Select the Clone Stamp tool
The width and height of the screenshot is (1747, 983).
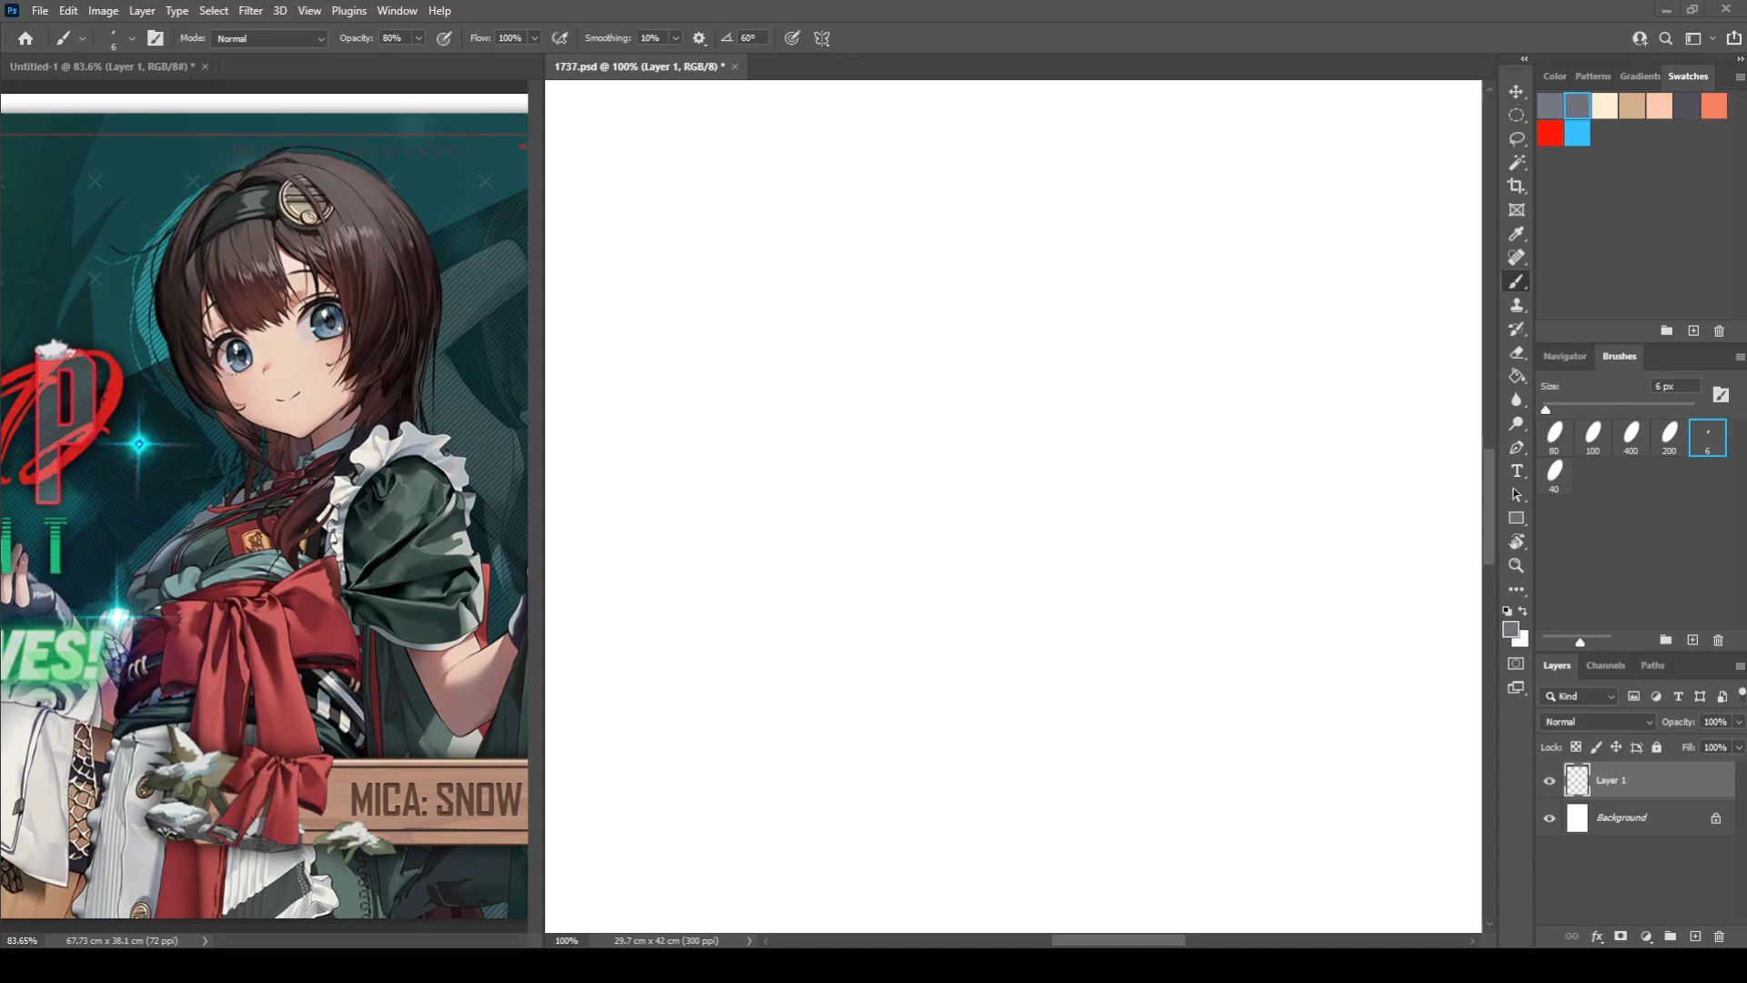pyautogui.click(x=1516, y=305)
